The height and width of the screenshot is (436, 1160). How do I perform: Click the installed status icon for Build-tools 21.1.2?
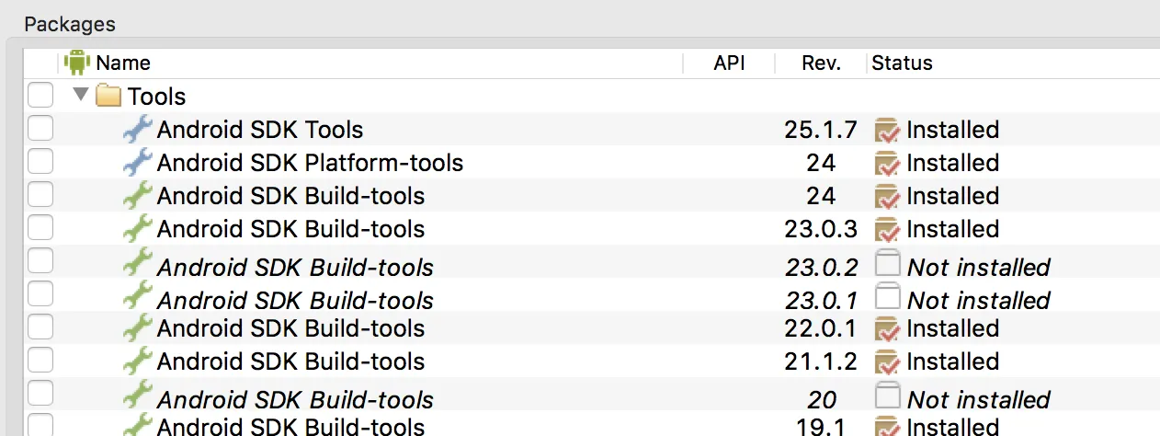pos(887,361)
